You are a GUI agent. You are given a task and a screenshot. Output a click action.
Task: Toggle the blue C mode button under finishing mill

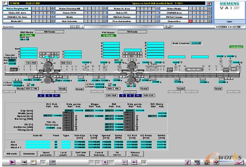pyautogui.click(x=130, y=96)
